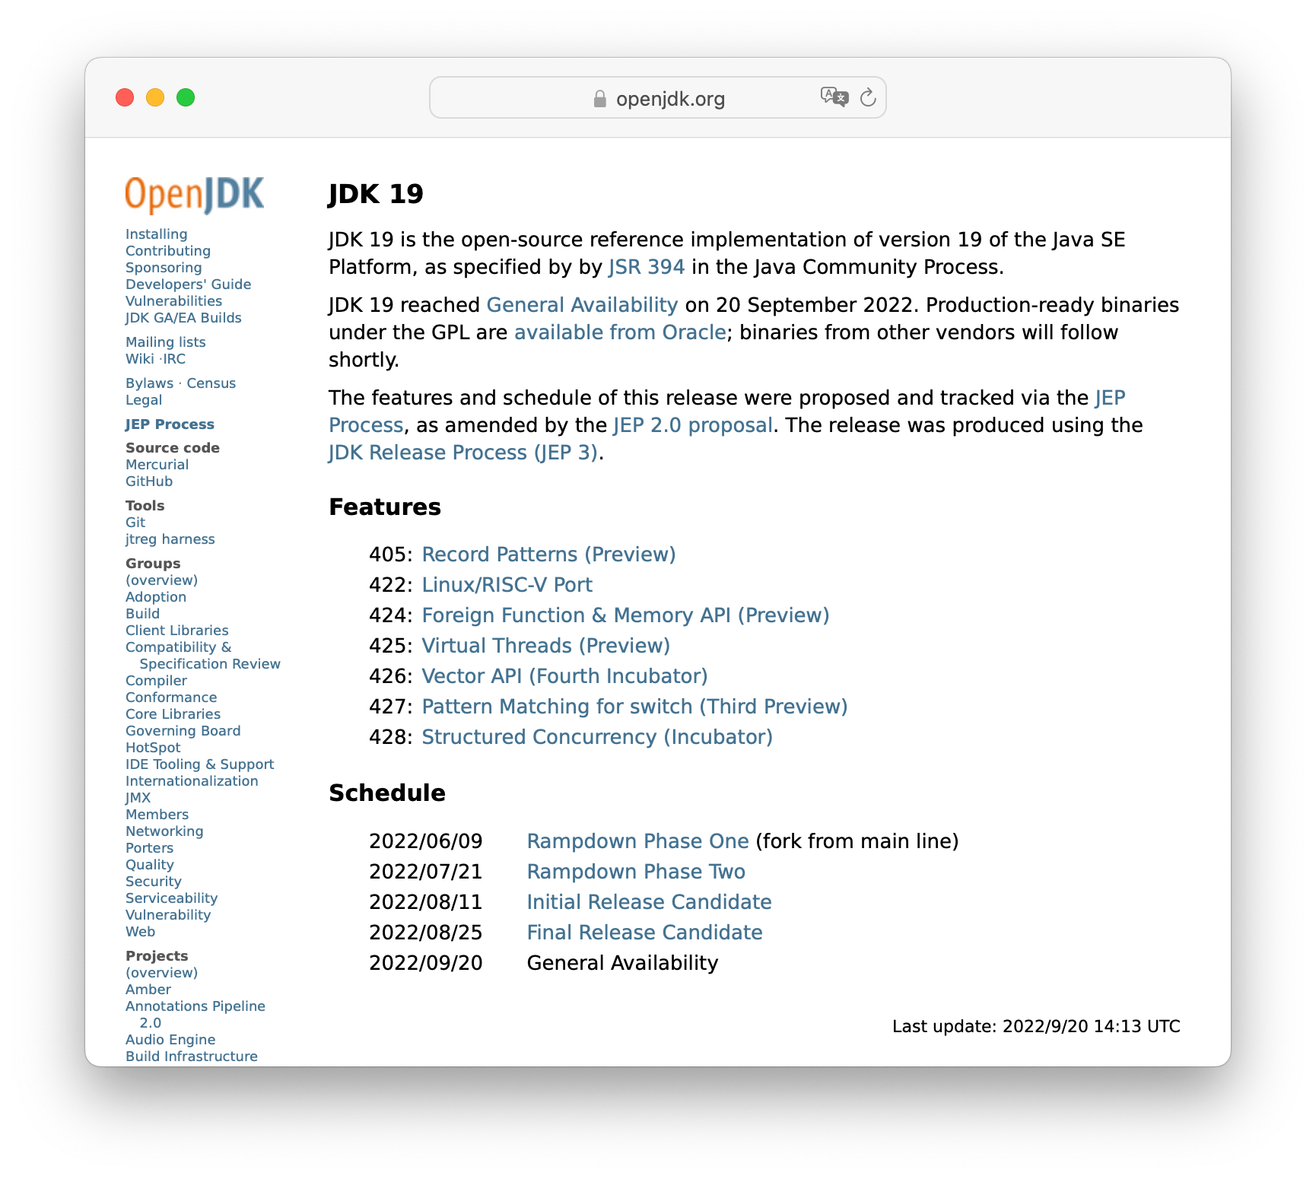Open the Linux/RISC-V Port feature
The height and width of the screenshot is (1179, 1316).
tap(507, 584)
